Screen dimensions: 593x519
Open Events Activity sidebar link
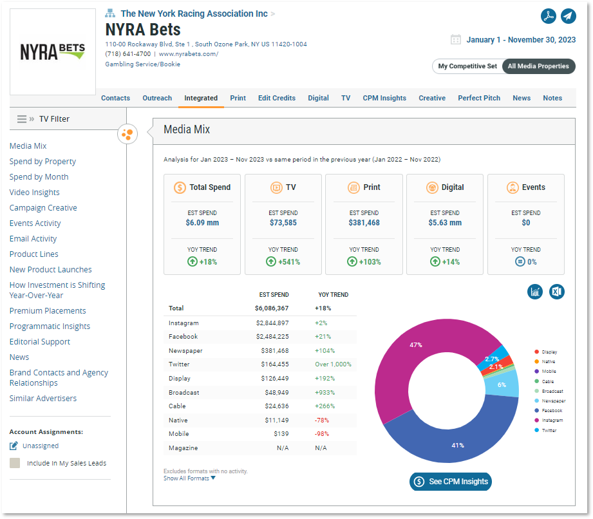coord(35,223)
